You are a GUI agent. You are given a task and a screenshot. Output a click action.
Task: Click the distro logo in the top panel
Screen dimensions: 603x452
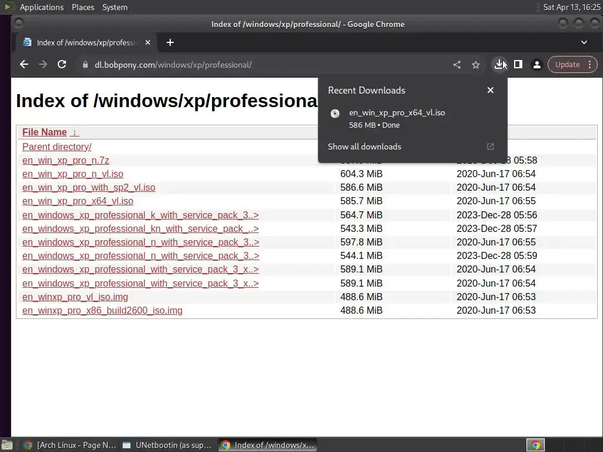click(9, 7)
